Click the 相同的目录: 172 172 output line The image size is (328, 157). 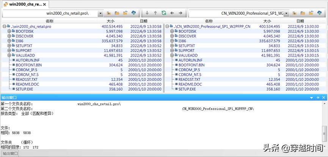click(x=19, y=148)
